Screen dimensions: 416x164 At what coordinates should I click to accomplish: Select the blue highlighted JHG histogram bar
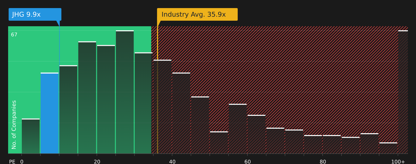tap(49, 113)
